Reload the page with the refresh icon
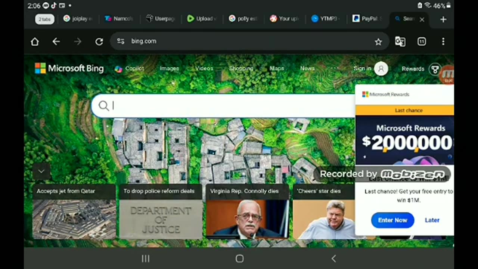This screenshot has width=478, height=269. point(99,41)
